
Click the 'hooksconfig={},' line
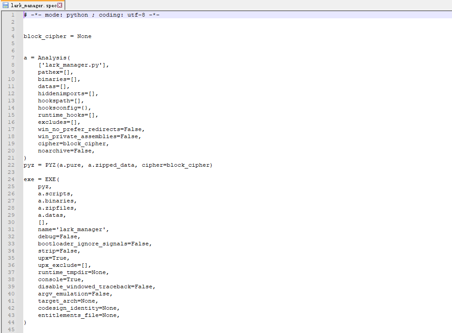64,108
